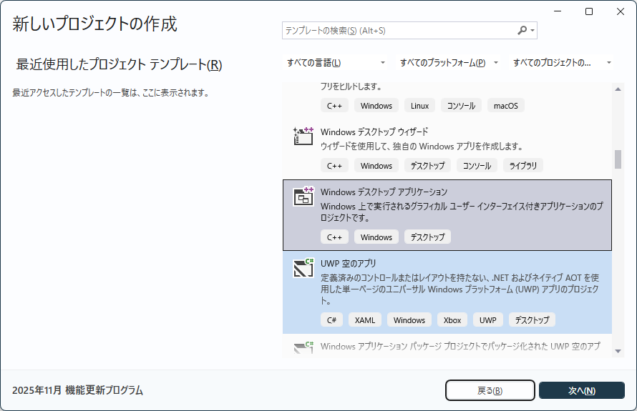637x411 pixels.
Task: Click the Windows デスクトップ アプリケーション template icon
Action: tap(303, 197)
